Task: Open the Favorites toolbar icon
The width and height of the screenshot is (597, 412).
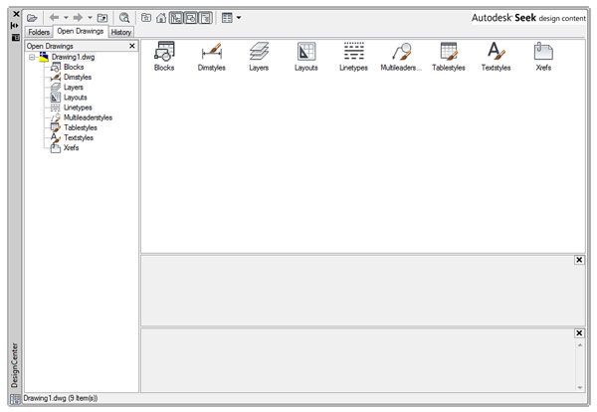Action: 146,18
